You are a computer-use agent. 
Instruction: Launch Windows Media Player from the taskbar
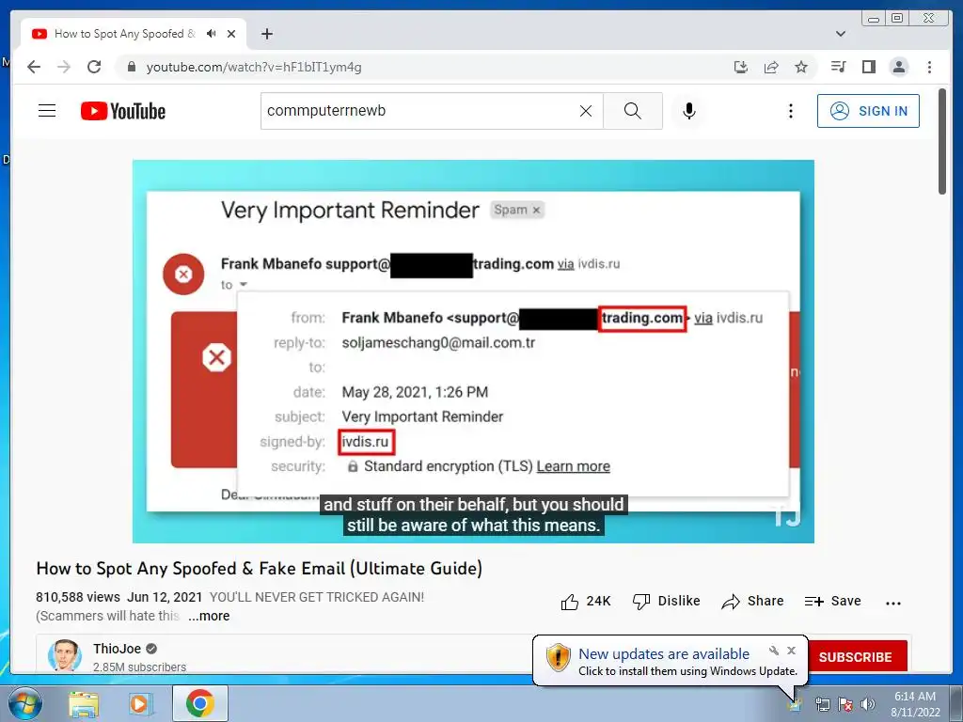point(140,704)
